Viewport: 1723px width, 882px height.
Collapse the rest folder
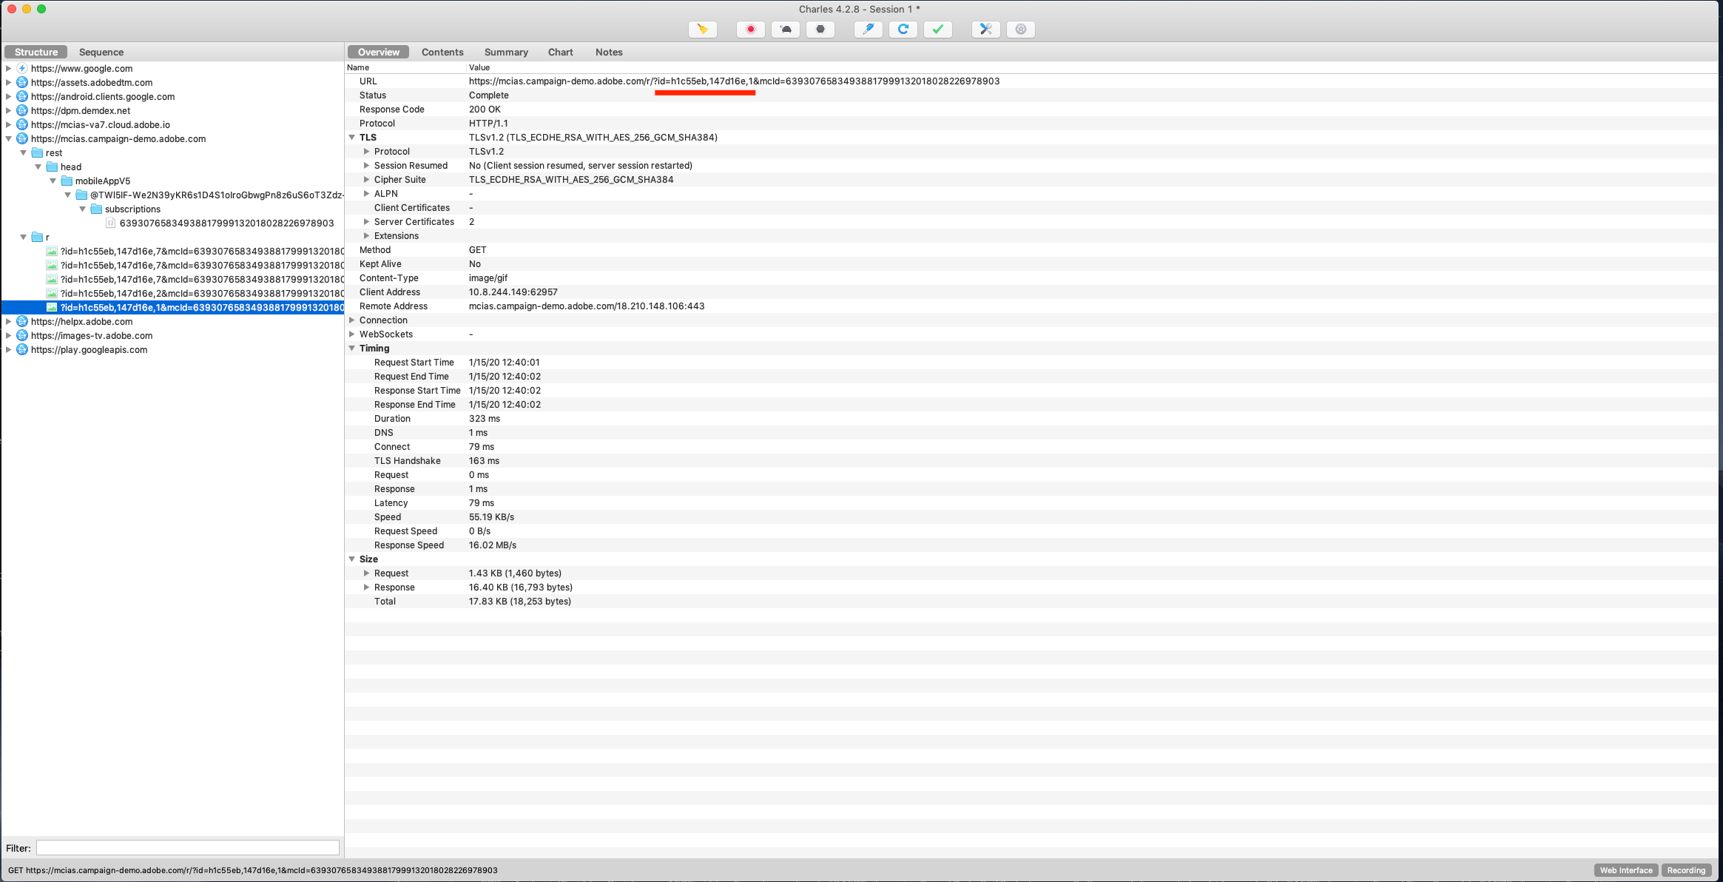[24, 152]
